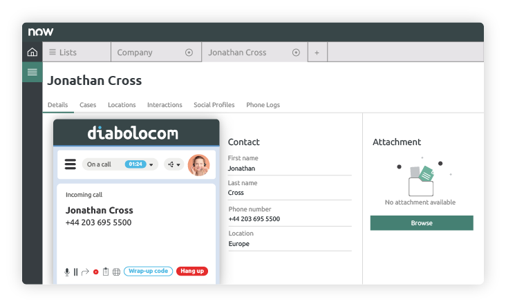Expand the On a call status dropdown
Viewport: 506px width, 306px height.
tap(151, 164)
